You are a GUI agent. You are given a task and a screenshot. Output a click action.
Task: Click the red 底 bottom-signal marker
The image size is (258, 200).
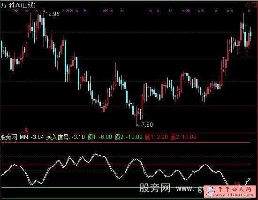(237, 184)
